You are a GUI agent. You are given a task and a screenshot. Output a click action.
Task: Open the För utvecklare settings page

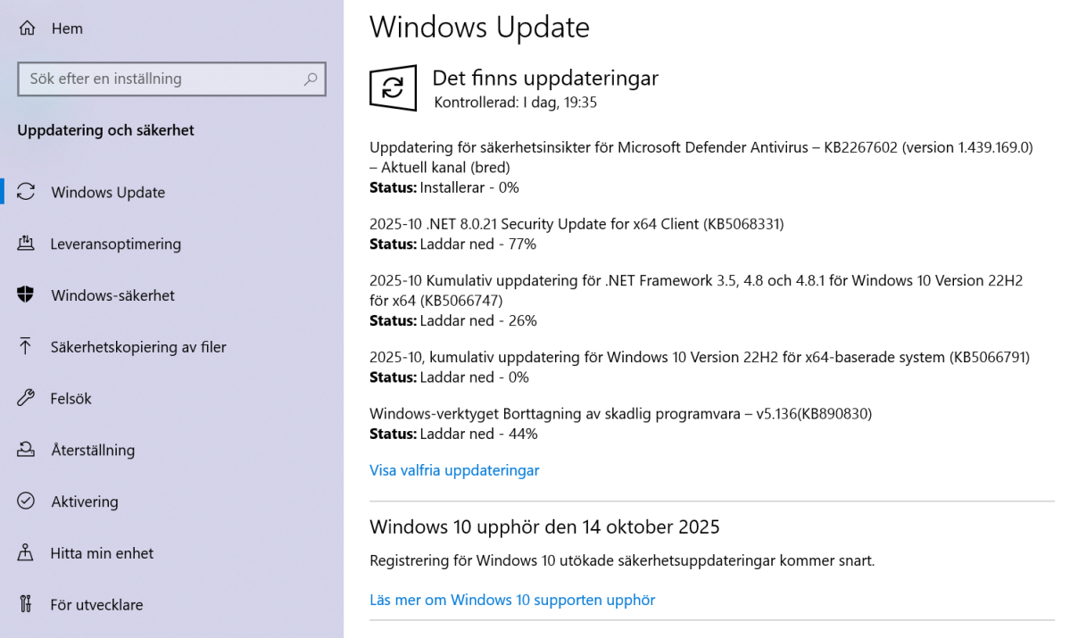coord(96,605)
